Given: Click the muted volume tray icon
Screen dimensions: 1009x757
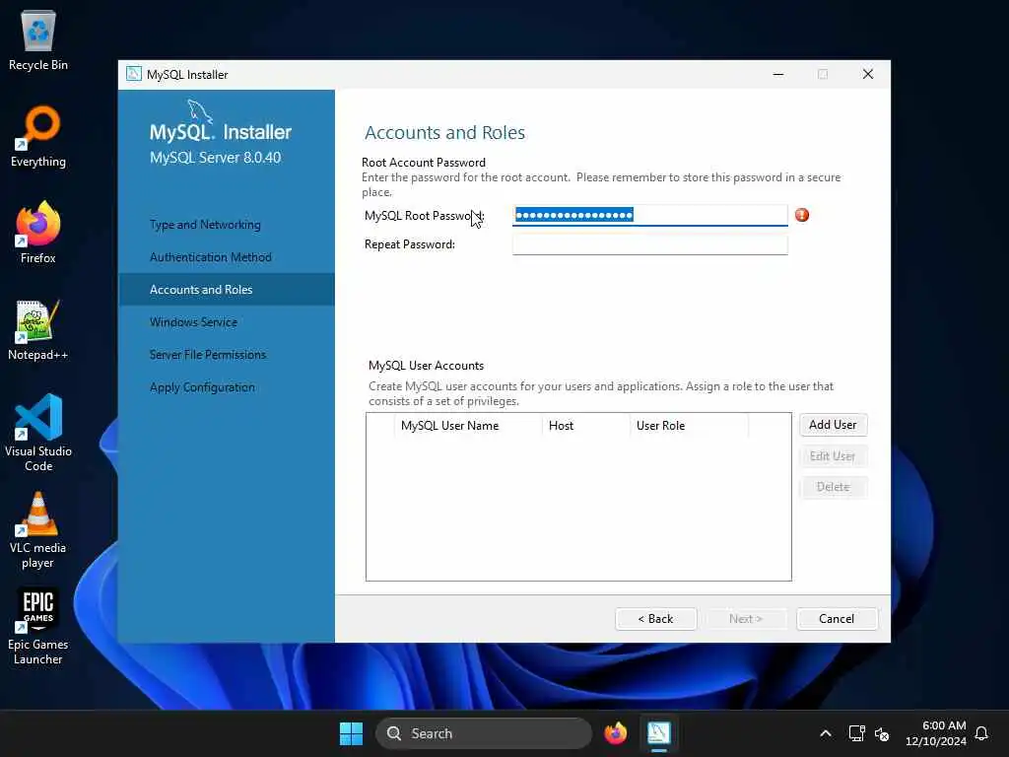Looking at the screenshot, I should coord(882,733).
